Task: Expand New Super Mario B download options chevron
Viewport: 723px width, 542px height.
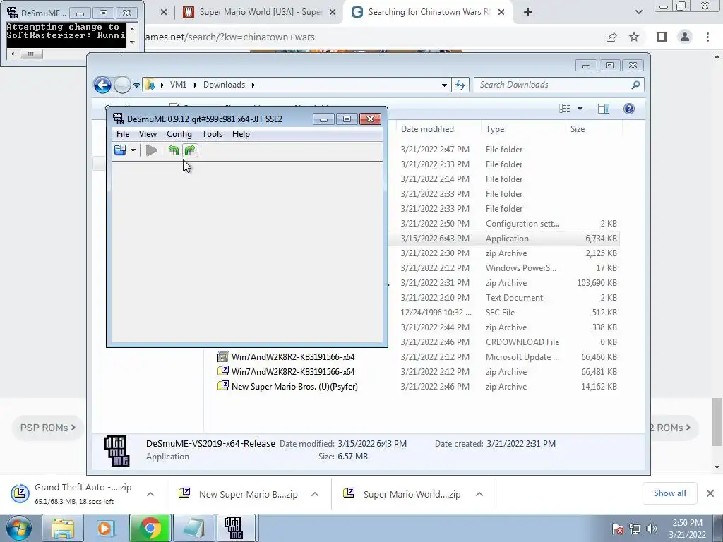Action: click(x=315, y=494)
